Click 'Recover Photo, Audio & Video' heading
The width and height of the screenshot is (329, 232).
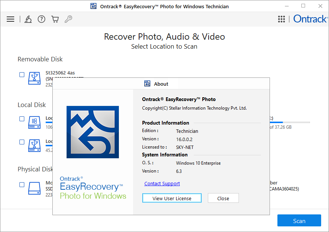coord(164,37)
